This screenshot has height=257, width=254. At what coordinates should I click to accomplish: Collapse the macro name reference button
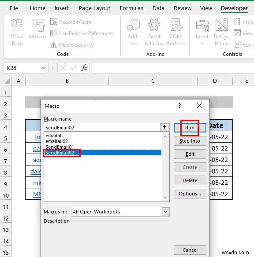164,127
